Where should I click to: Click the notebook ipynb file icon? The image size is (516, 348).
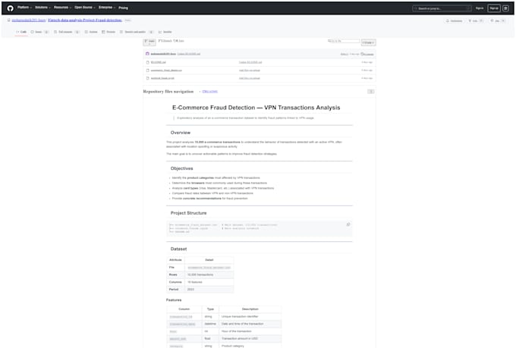[x=148, y=78]
